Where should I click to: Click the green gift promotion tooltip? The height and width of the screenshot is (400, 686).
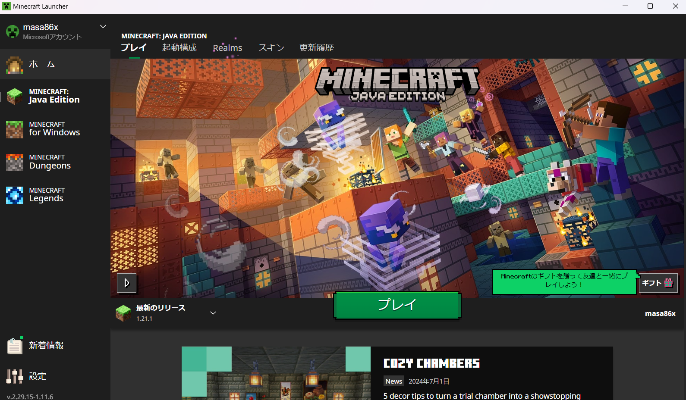[564, 282]
